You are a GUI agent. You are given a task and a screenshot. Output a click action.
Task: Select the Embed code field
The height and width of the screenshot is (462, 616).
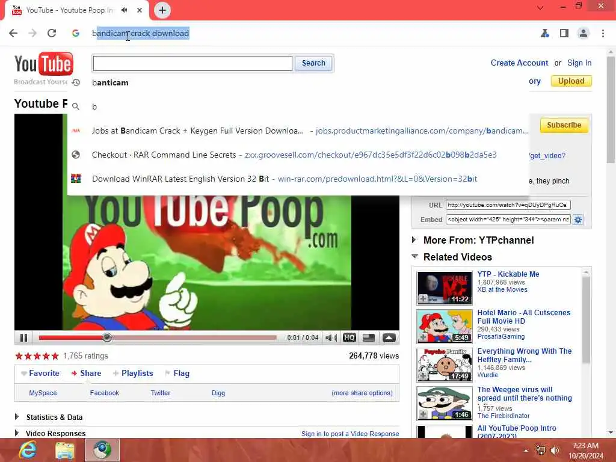pos(508,220)
